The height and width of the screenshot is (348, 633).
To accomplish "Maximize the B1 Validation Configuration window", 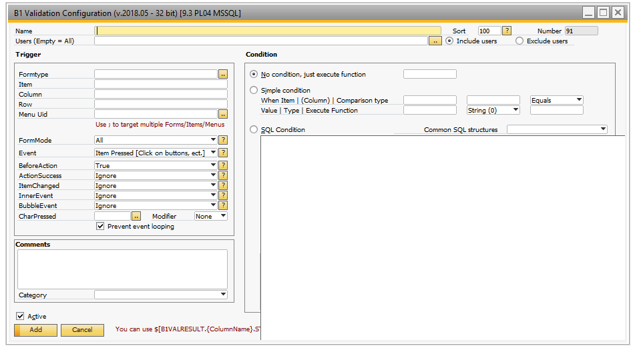I will click(603, 13).
